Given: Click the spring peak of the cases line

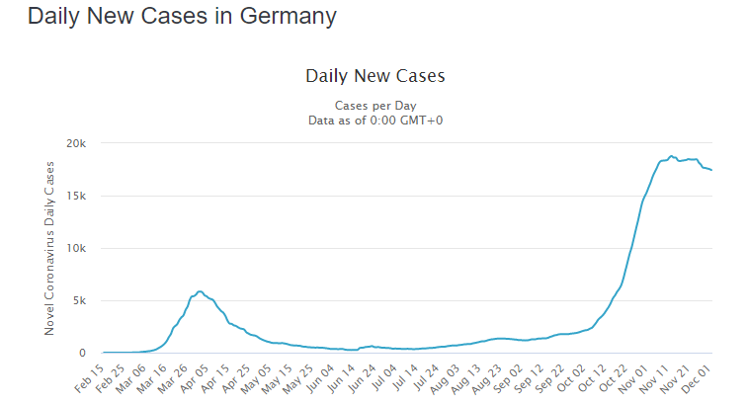Looking at the screenshot, I should [x=200, y=291].
